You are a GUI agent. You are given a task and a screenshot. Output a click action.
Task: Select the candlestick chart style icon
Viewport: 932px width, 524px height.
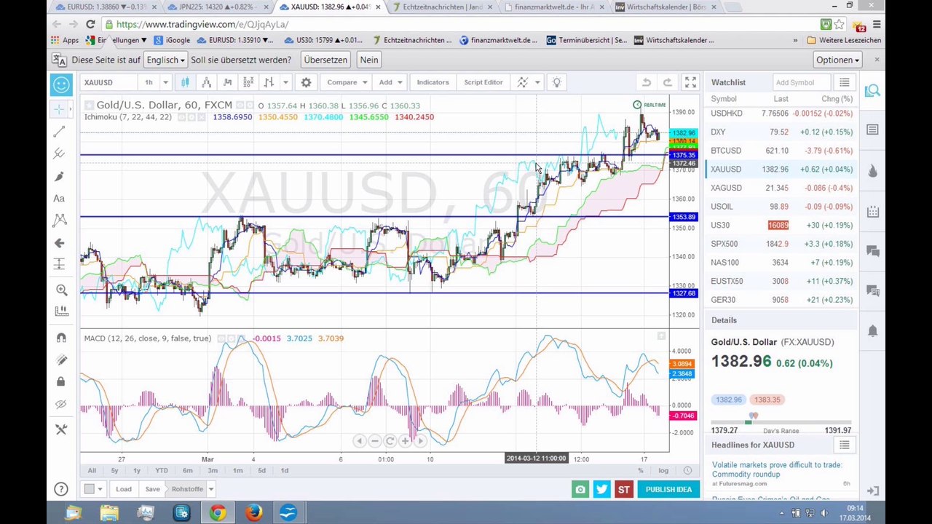click(x=185, y=82)
